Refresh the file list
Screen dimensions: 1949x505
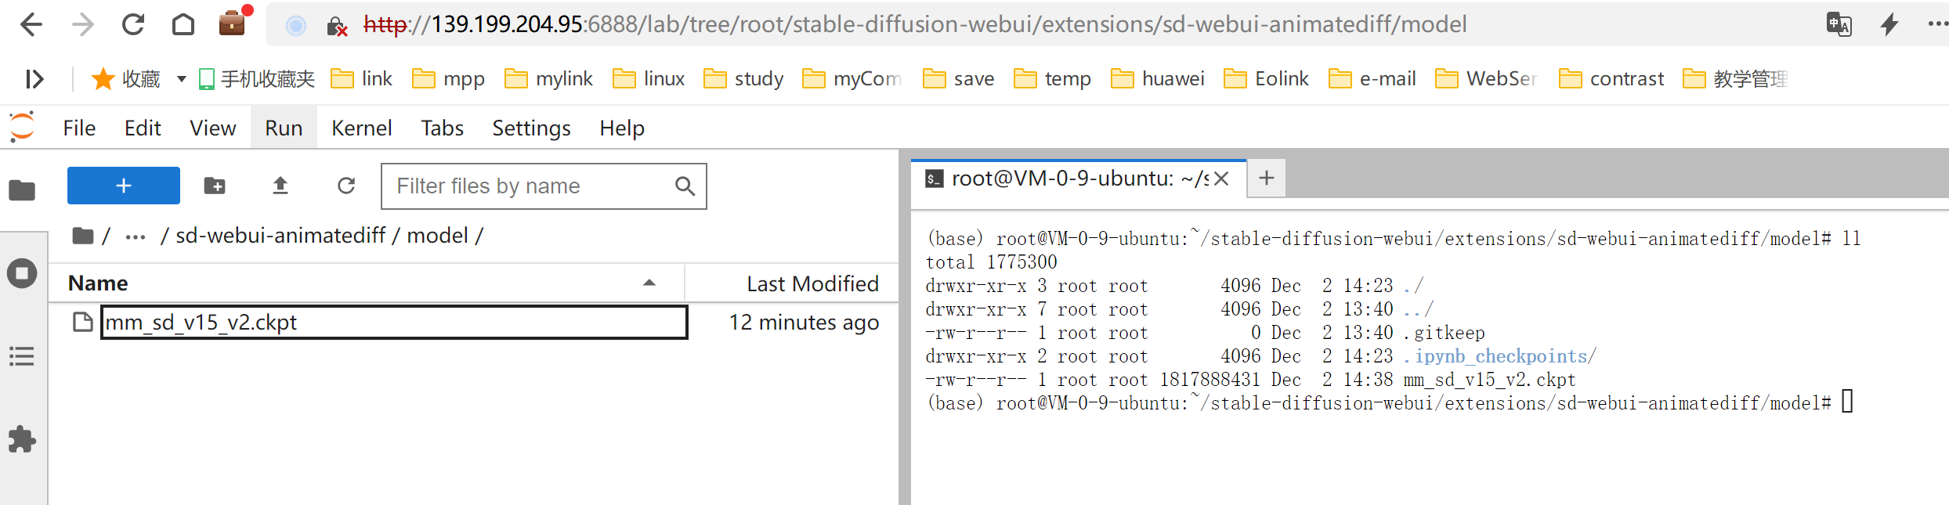(x=345, y=186)
